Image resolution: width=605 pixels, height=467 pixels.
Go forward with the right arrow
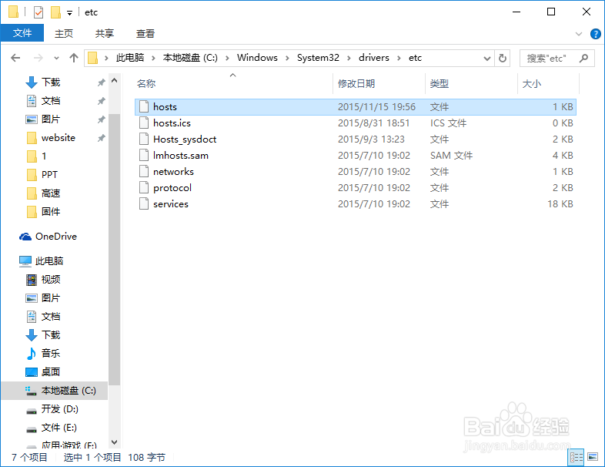38,58
